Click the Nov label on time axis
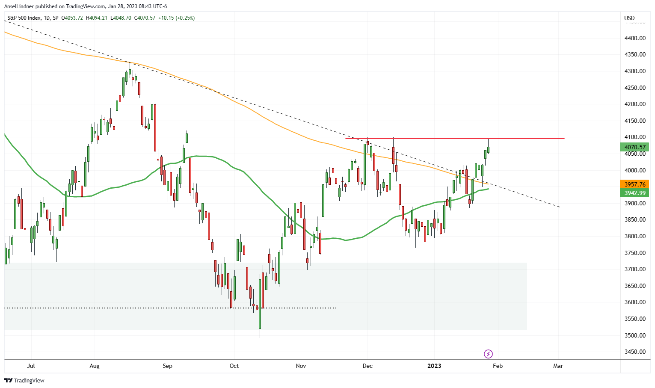 click(x=301, y=366)
